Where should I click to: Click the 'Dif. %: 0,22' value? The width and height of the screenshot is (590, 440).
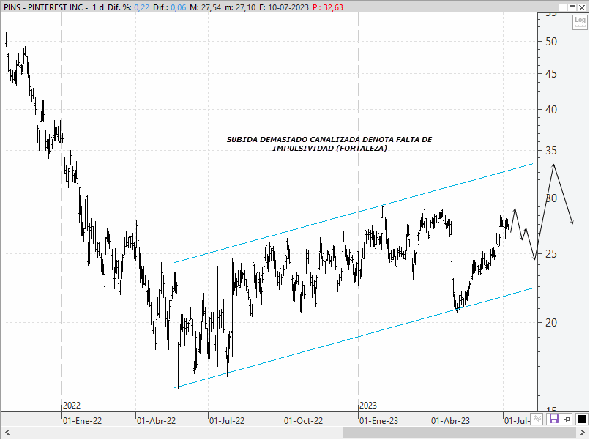point(128,7)
